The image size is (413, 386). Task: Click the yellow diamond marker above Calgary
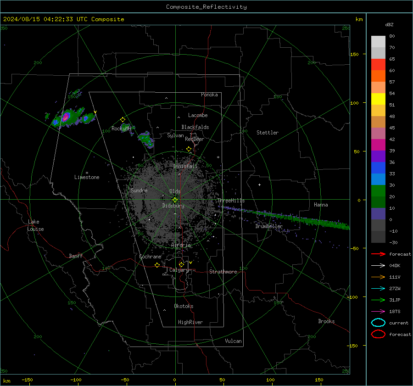tap(181, 264)
